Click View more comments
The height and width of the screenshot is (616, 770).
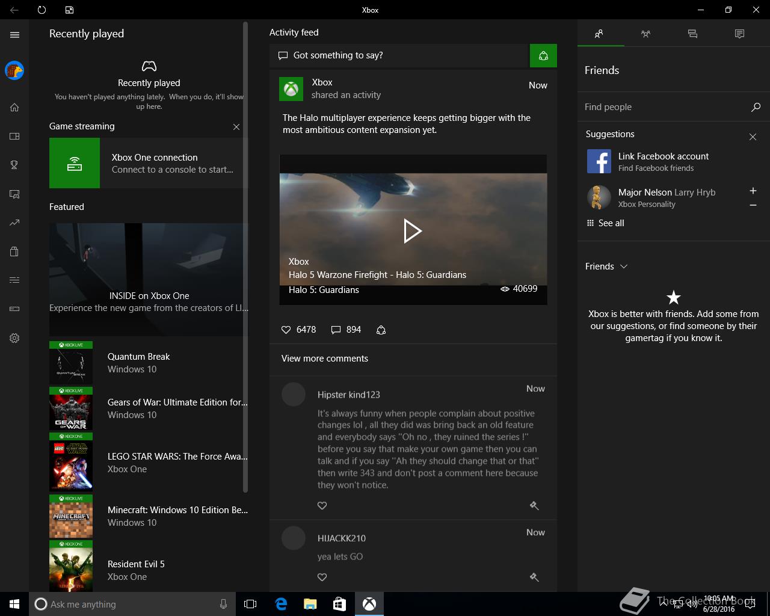tap(325, 359)
